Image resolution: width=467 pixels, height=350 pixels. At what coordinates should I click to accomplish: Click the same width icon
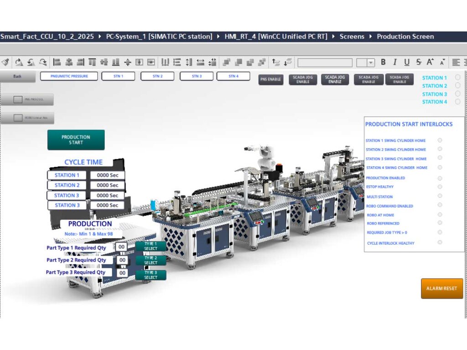point(201,62)
